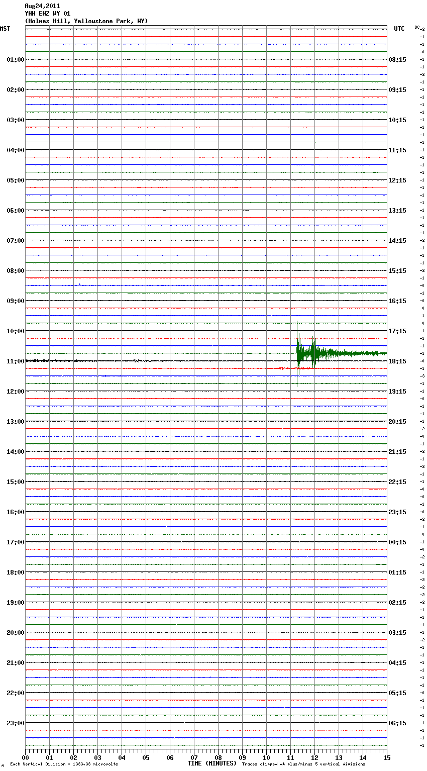Image resolution: width=427 pixels, height=771 pixels.
Task: Select the station code YHH EHZ WY 01
Action: 48,14
